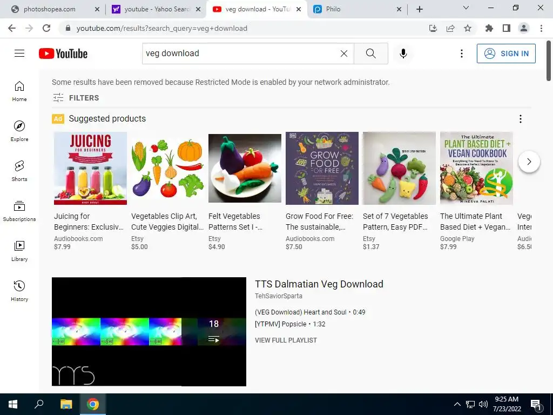Clear the search box with X
553x415 pixels.
[x=344, y=53]
